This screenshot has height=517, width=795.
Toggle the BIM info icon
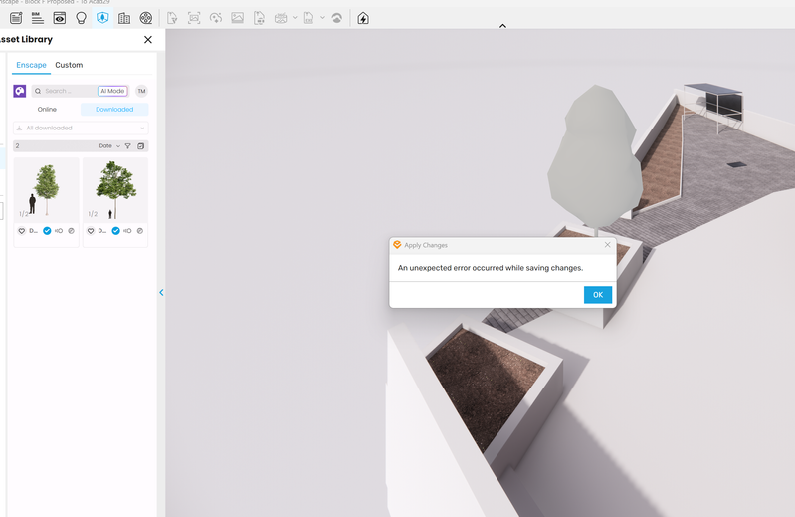38,18
